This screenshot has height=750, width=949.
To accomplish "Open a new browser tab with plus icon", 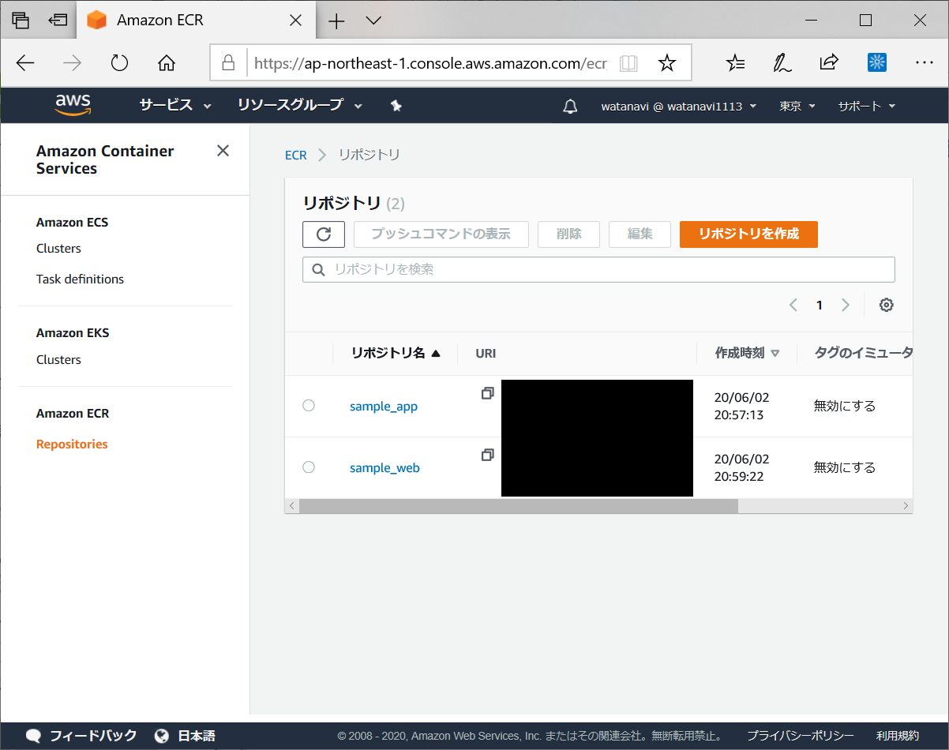I will point(336,21).
